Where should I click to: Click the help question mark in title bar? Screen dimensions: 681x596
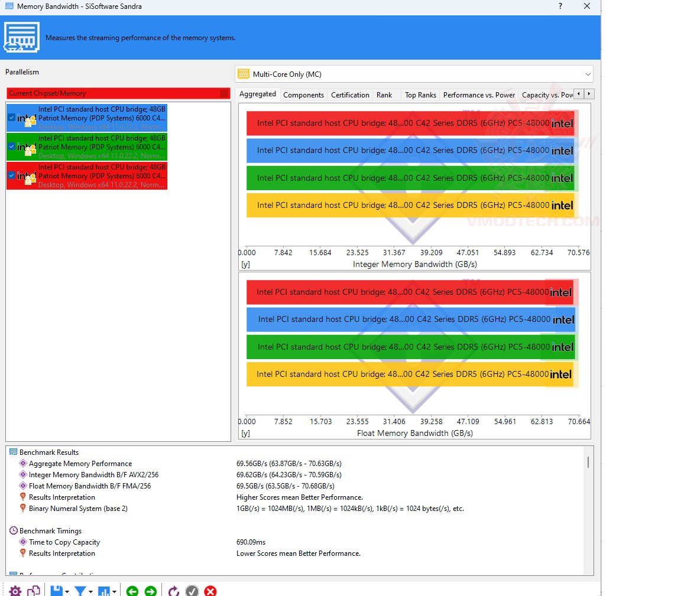click(x=560, y=6)
